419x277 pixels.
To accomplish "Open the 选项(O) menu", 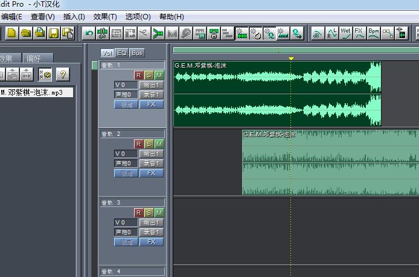I will pos(138,17).
